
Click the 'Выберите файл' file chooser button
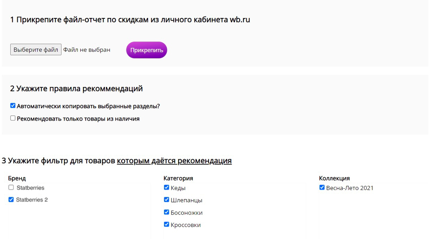point(36,50)
